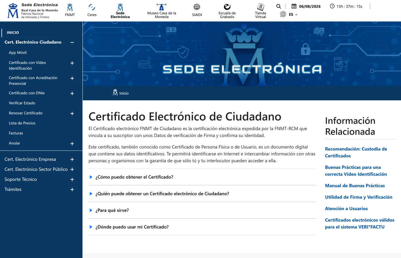The width and height of the screenshot is (401, 258).
Task: Click the date text 06/08/2026
Action: pyautogui.click(x=310, y=6)
